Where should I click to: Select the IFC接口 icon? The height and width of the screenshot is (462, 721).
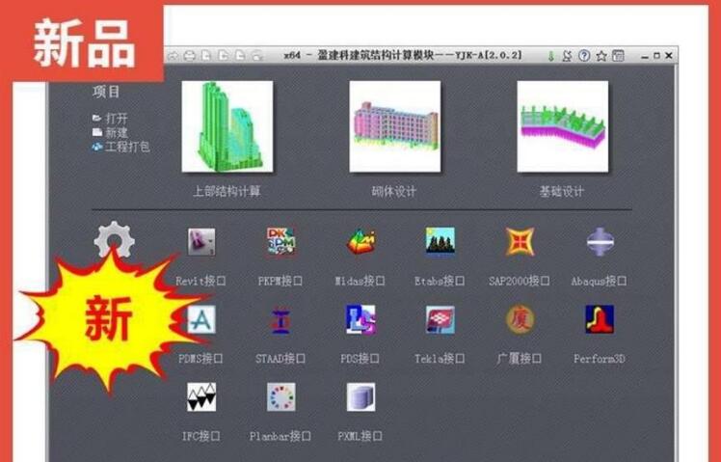(201, 397)
